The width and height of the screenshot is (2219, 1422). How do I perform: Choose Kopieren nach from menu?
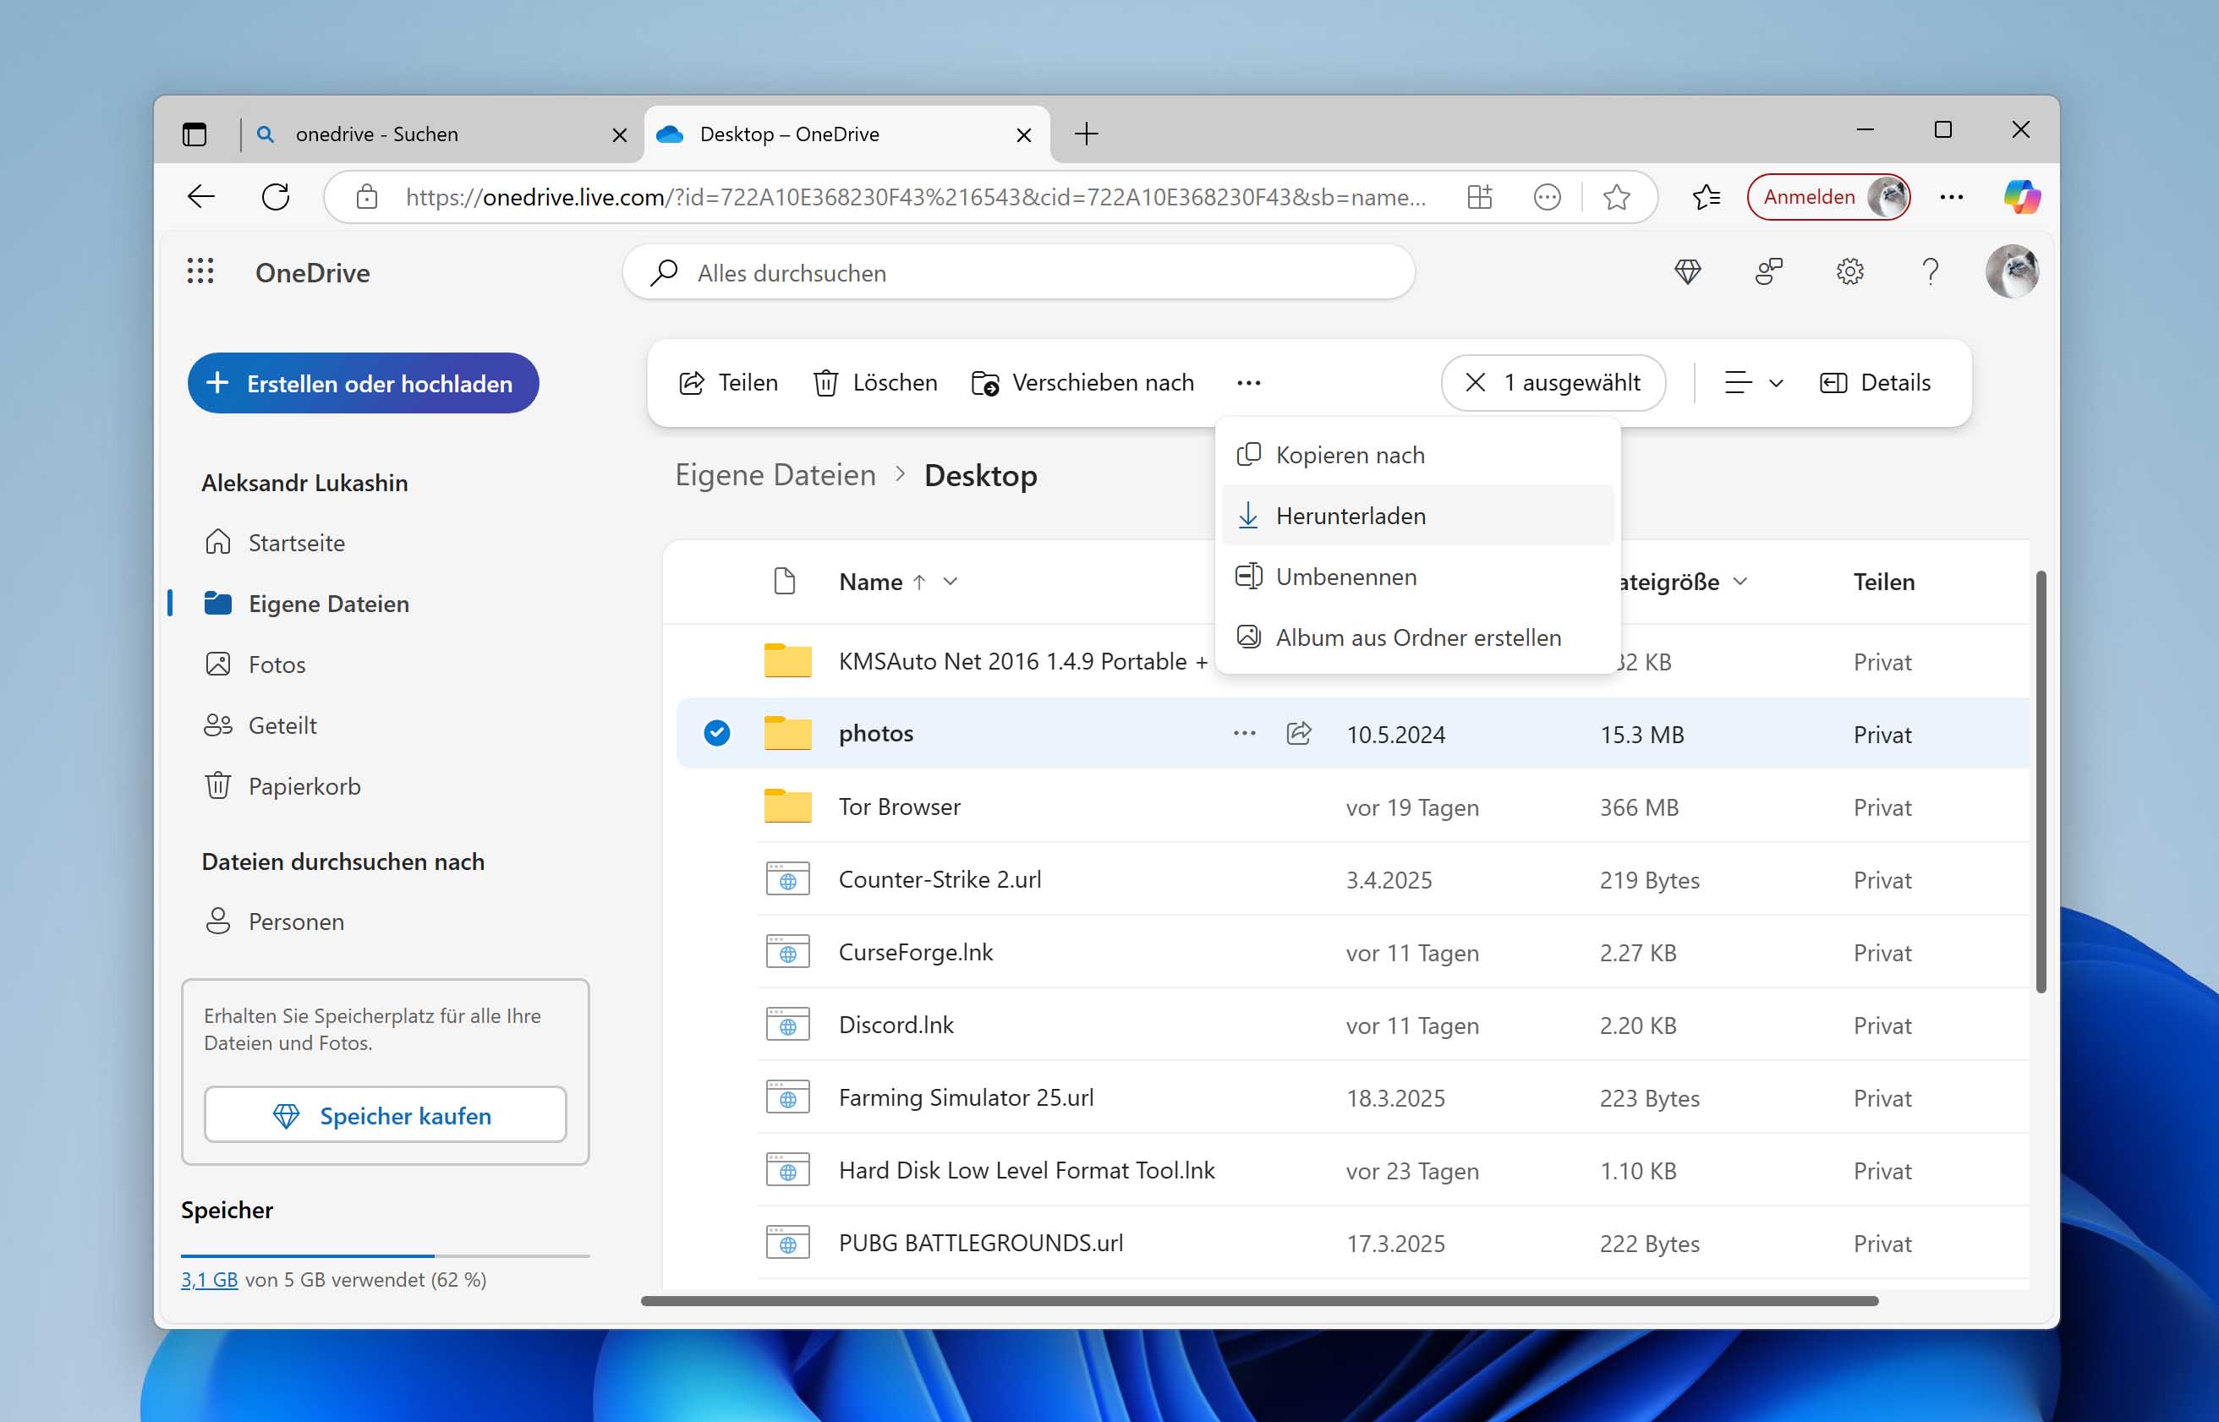[x=1417, y=455]
